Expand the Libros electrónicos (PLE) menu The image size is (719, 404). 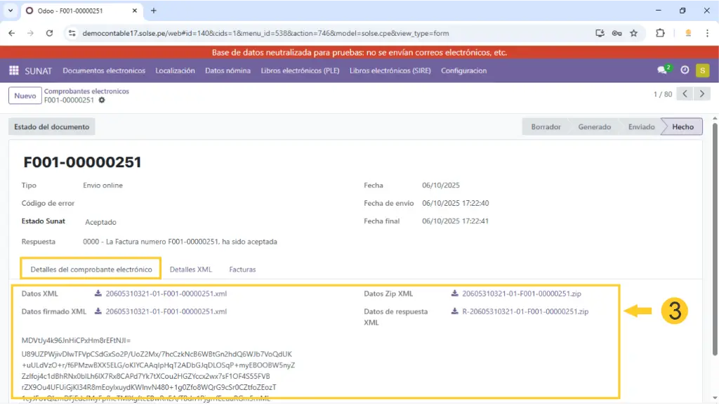[300, 70]
